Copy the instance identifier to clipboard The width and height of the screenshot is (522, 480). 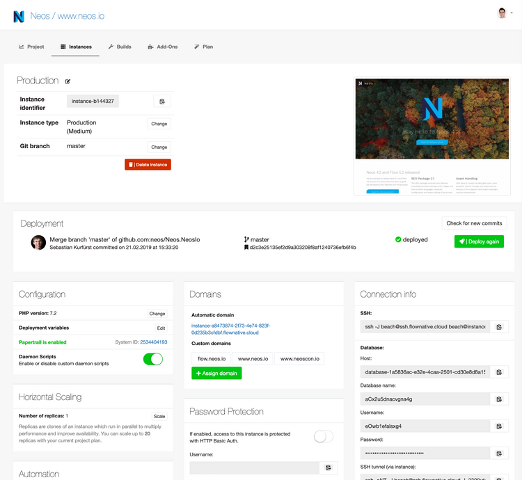[162, 101]
